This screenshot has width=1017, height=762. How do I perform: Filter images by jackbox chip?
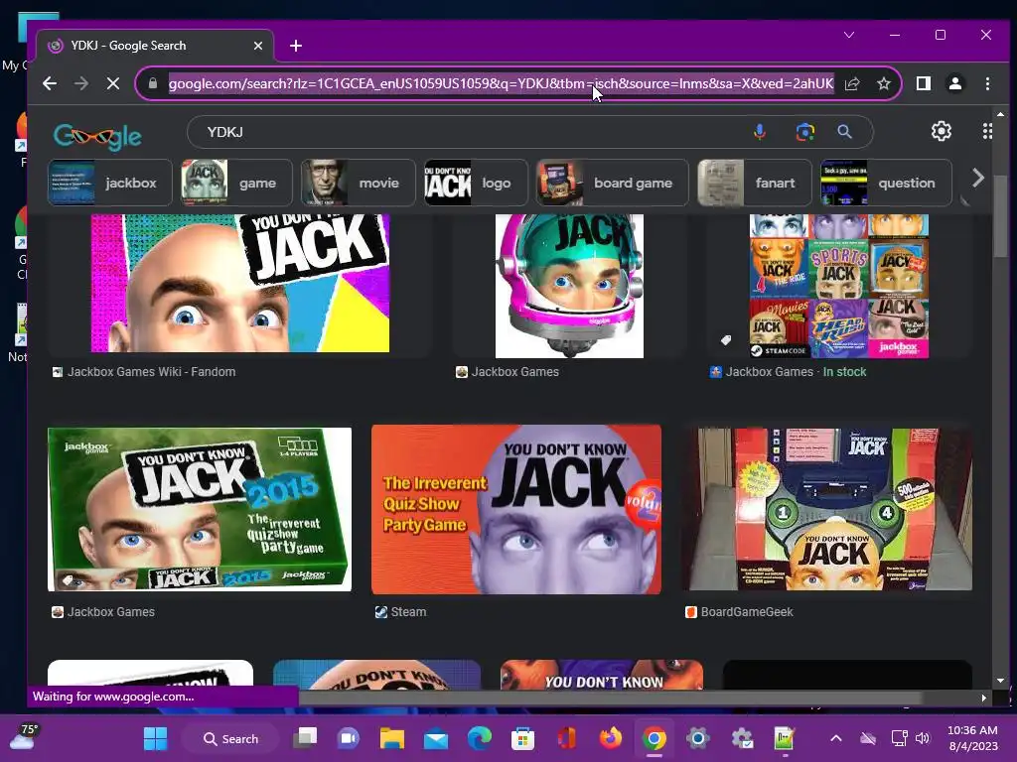tap(109, 183)
